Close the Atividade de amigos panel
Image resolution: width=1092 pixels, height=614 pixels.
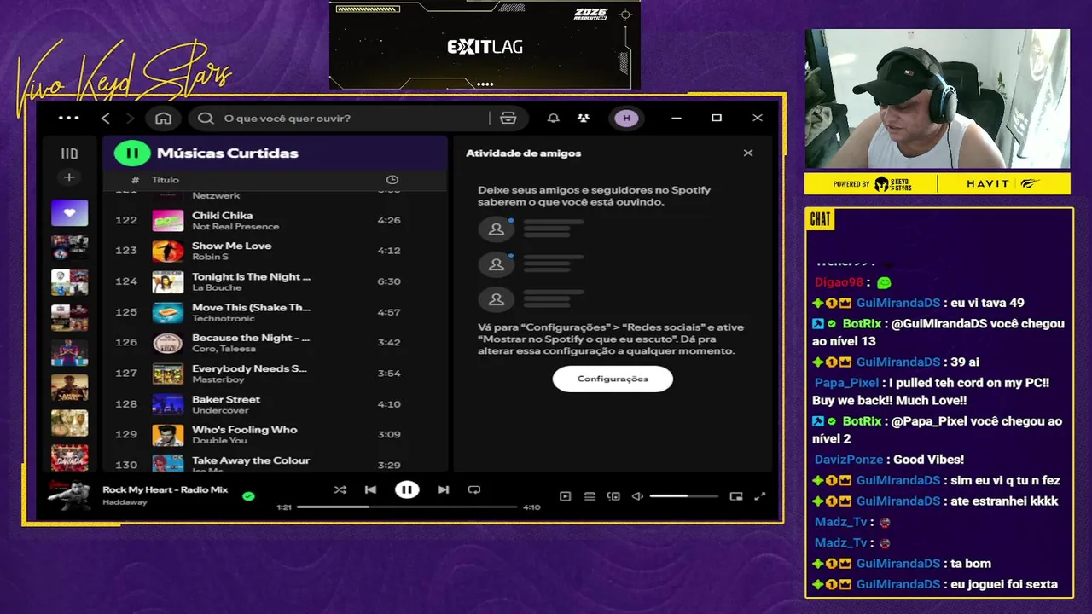(x=748, y=153)
